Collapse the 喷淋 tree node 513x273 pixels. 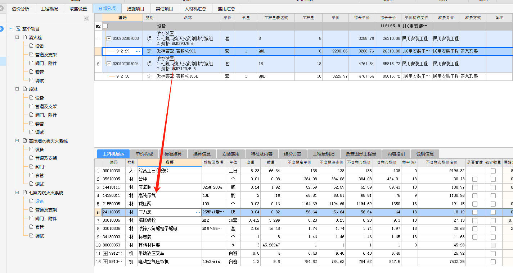(18, 89)
